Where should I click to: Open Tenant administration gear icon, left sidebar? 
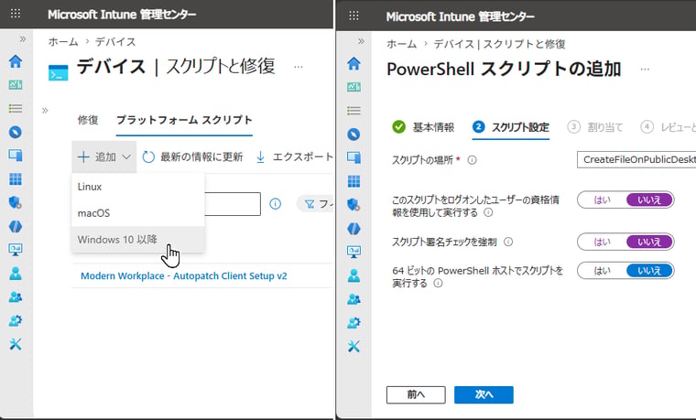coord(16,320)
